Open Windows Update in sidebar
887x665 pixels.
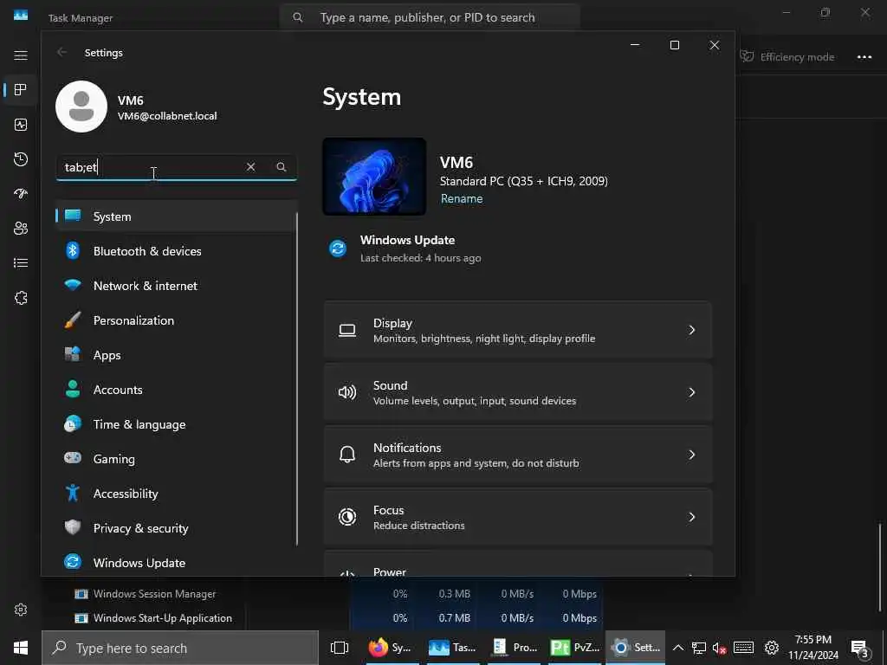[x=176, y=563]
